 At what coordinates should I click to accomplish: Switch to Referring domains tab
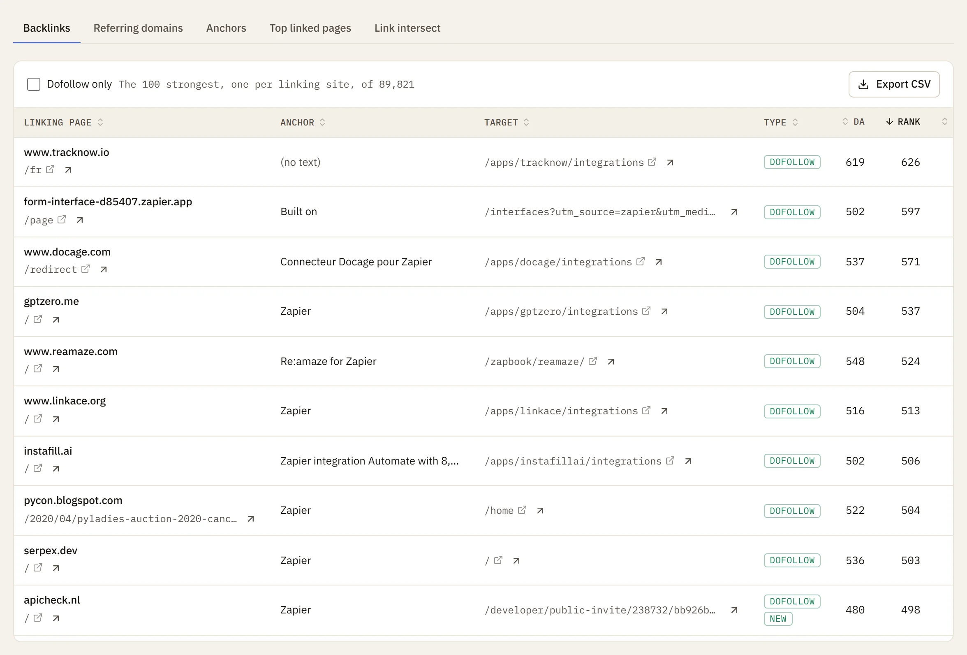pos(138,28)
